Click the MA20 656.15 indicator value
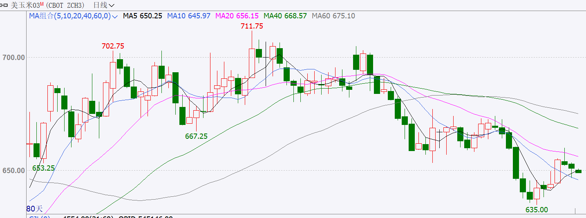The width and height of the screenshot is (586, 218). click(x=237, y=16)
